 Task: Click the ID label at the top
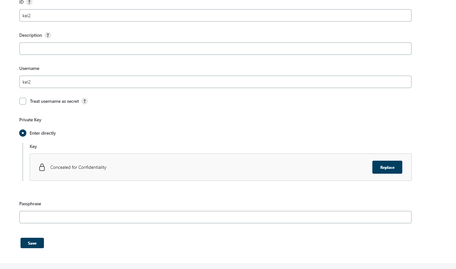tap(21, 2)
